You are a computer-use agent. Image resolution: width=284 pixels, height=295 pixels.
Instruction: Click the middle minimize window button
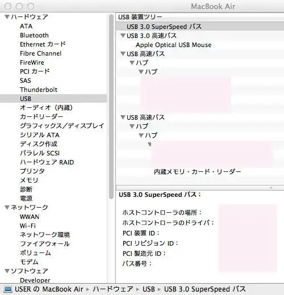point(19,6)
